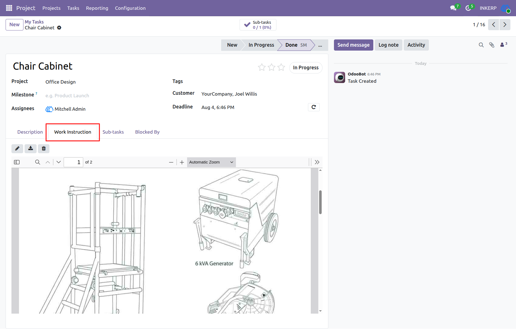
Task: Click the Send message button
Action: [353, 45]
